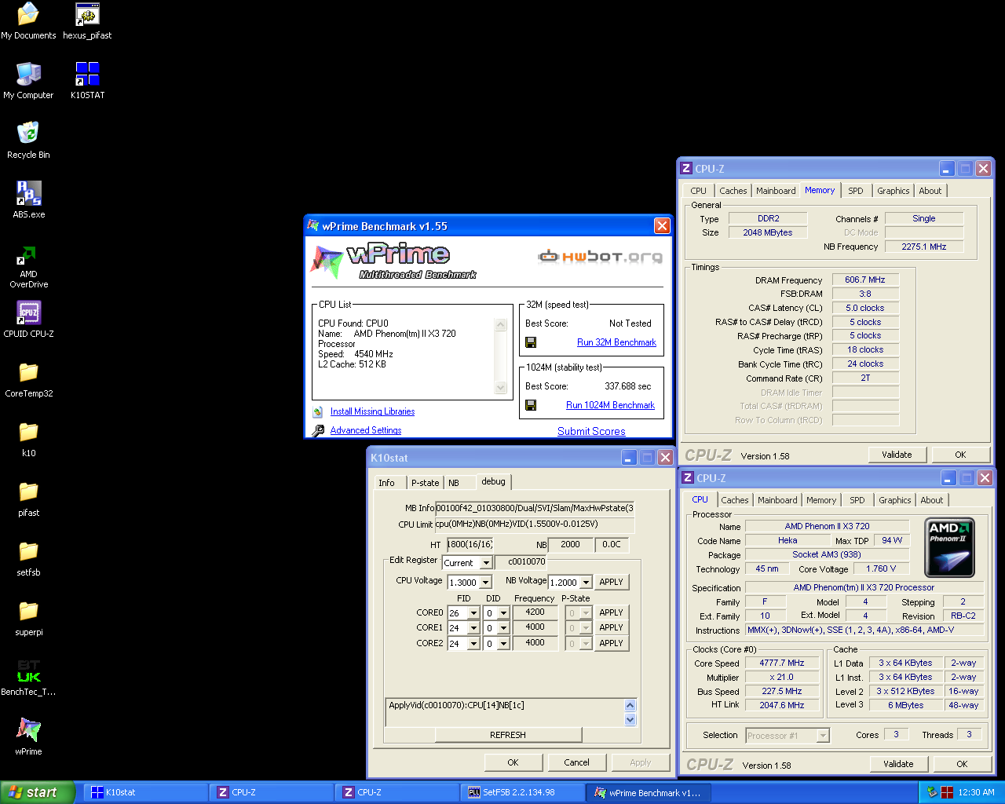Open the Edit Register Current dropdown
The width and height of the screenshot is (1005, 804).
(x=487, y=563)
